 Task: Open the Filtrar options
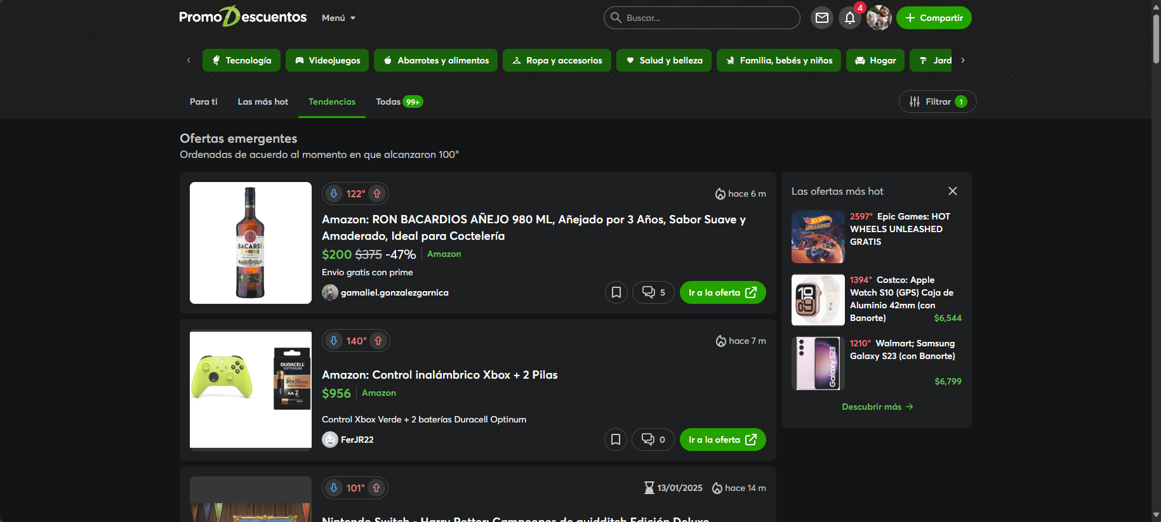tap(938, 101)
